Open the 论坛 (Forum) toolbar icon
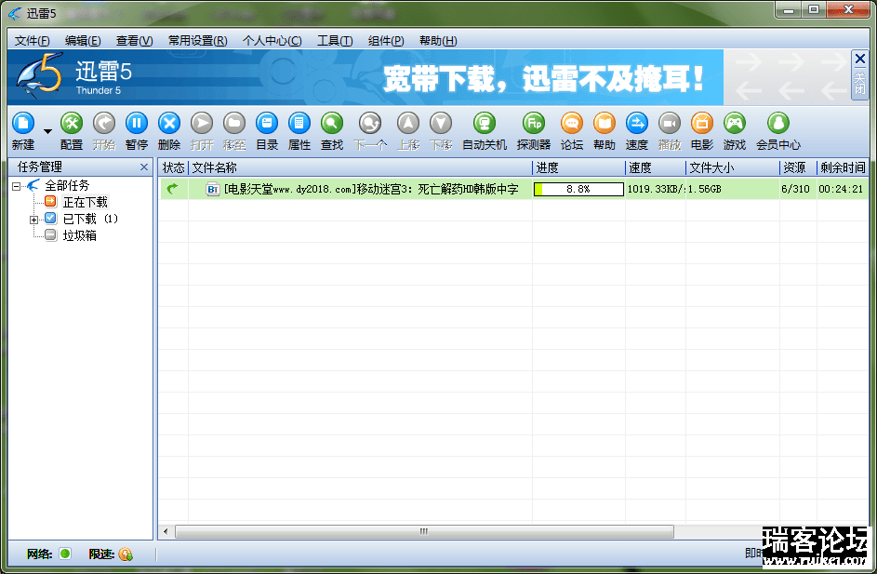The width and height of the screenshot is (877, 574). (572, 124)
